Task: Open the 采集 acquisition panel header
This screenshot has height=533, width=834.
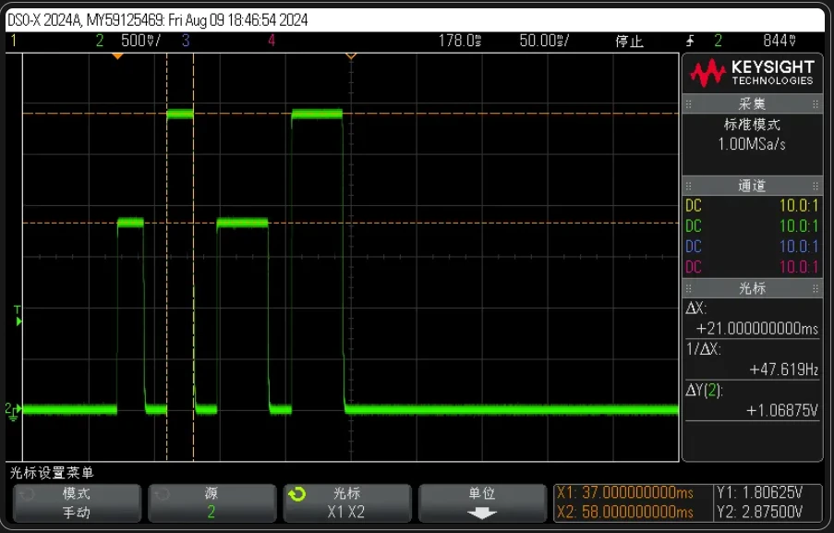Action: pos(752,103)
